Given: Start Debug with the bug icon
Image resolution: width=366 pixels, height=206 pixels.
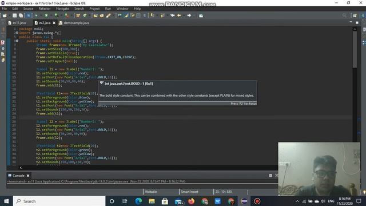Looking at the screenshot, I should [x=36, y=15].
